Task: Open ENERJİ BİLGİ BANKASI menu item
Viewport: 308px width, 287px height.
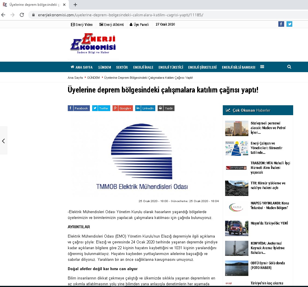Action: (x=239, y=67)
